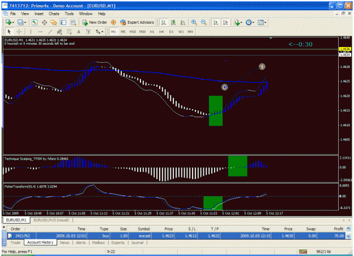354x256 pixels.
Task: Toggle Expert Advisors on or off
Action: pos(137,22)
